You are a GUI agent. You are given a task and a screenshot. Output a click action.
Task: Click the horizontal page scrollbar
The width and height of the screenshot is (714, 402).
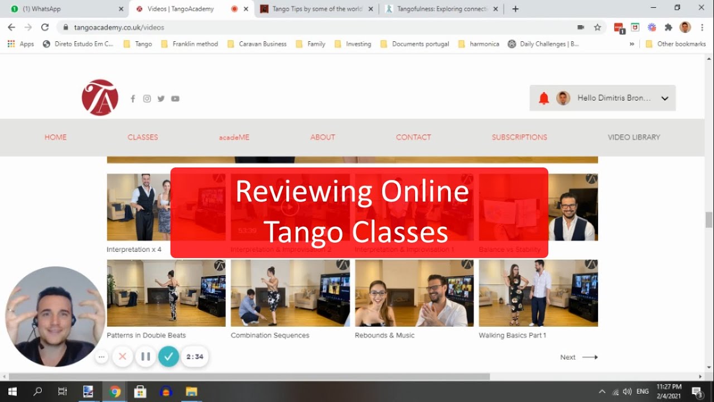249,377
